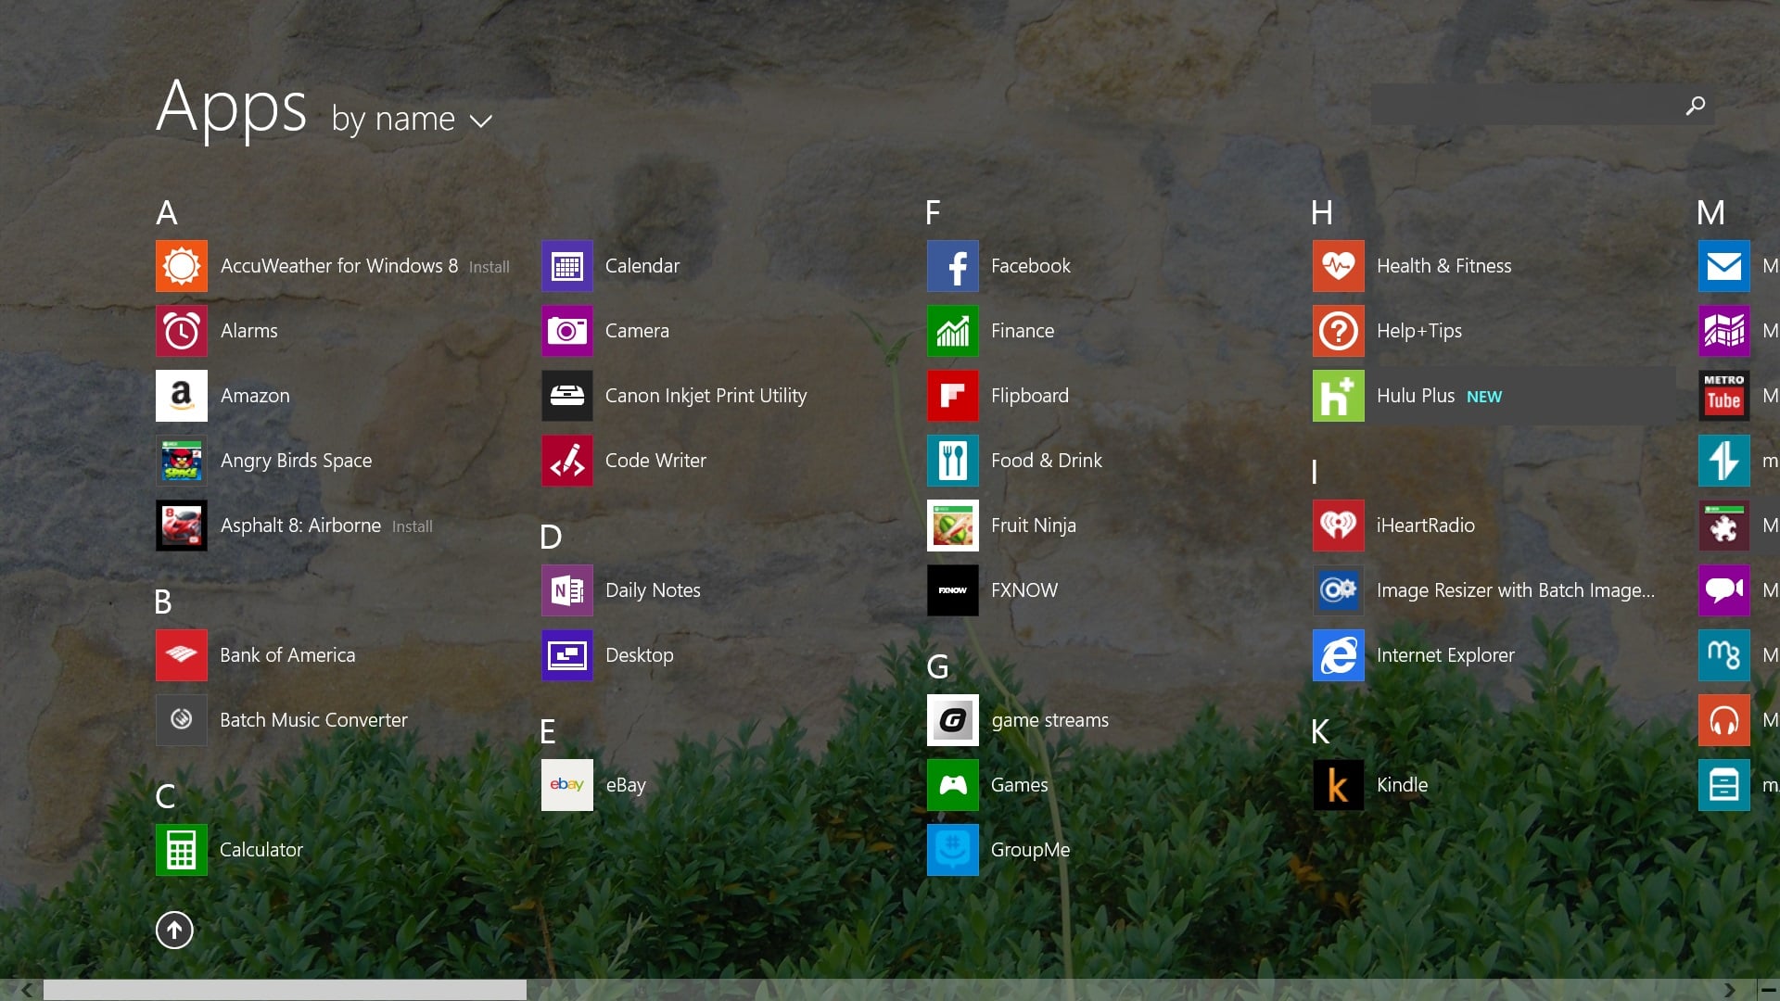The width and height of the screenshot is (1780, 1001).
Task: Jump via the C group header
Action: coord(165,797)
